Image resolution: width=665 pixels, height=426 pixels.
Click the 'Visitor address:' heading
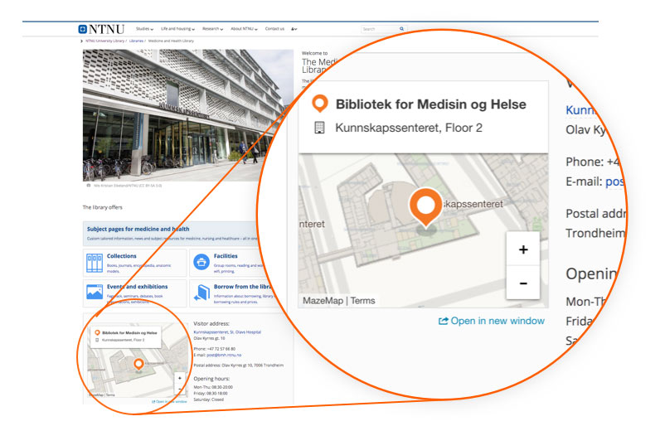pyautogui.click(x=211, y=323)
